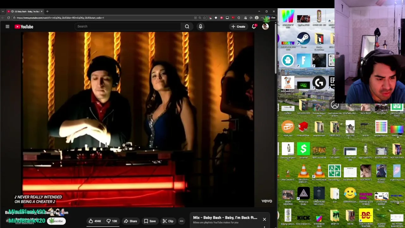Screen dimensions: 405x228
Task: Open the YouTube hamburger guide menu
Action: [7, 27]
